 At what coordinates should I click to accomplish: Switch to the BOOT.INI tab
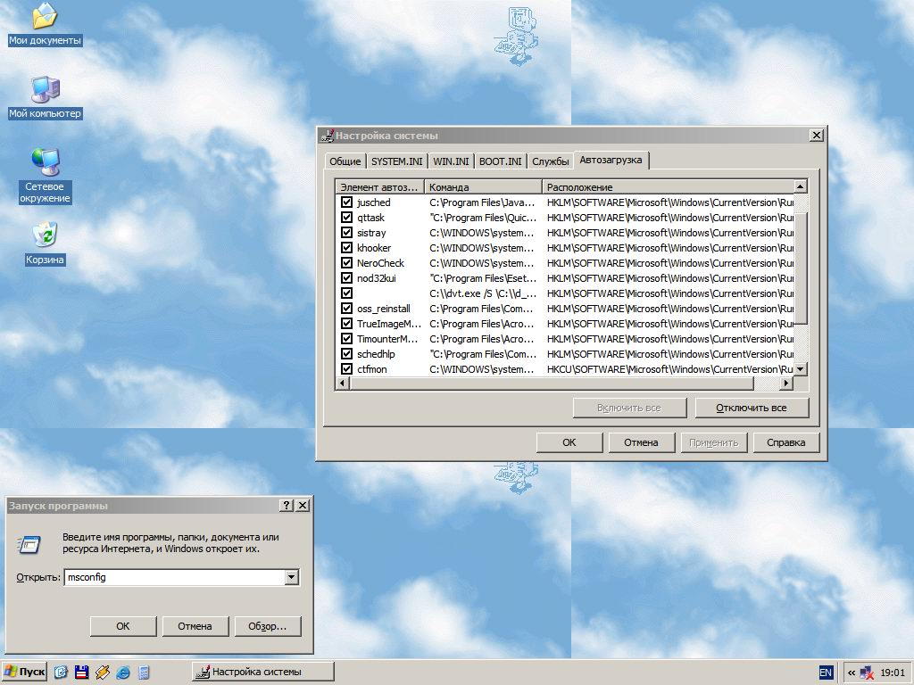click(x=500, y=161)
